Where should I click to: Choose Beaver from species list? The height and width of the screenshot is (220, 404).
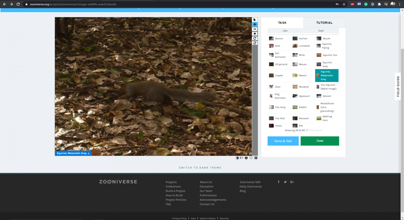coord(279,38)
